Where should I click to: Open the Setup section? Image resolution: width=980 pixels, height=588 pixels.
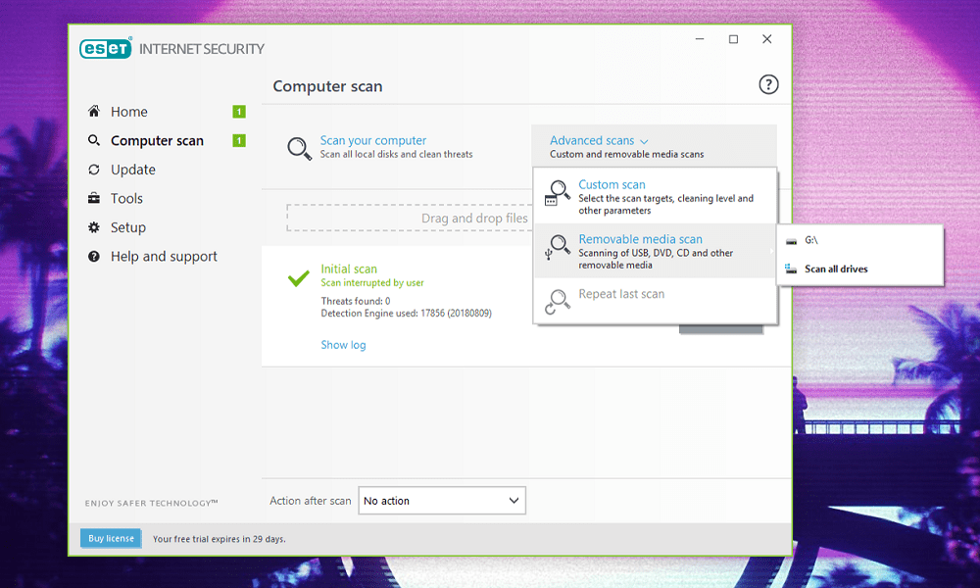tap(128, 227)
